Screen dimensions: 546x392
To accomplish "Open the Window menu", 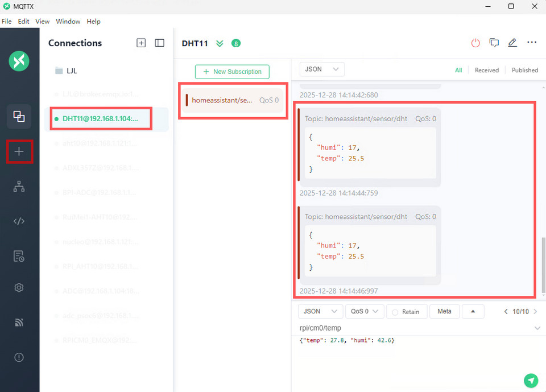I will click(68, 21).
